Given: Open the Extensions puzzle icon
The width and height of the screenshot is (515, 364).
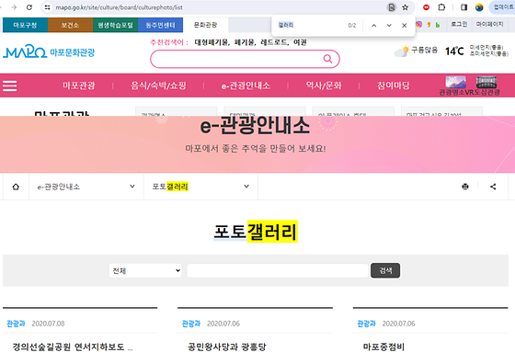Looking at the screenshot, I should click(441, 7).
